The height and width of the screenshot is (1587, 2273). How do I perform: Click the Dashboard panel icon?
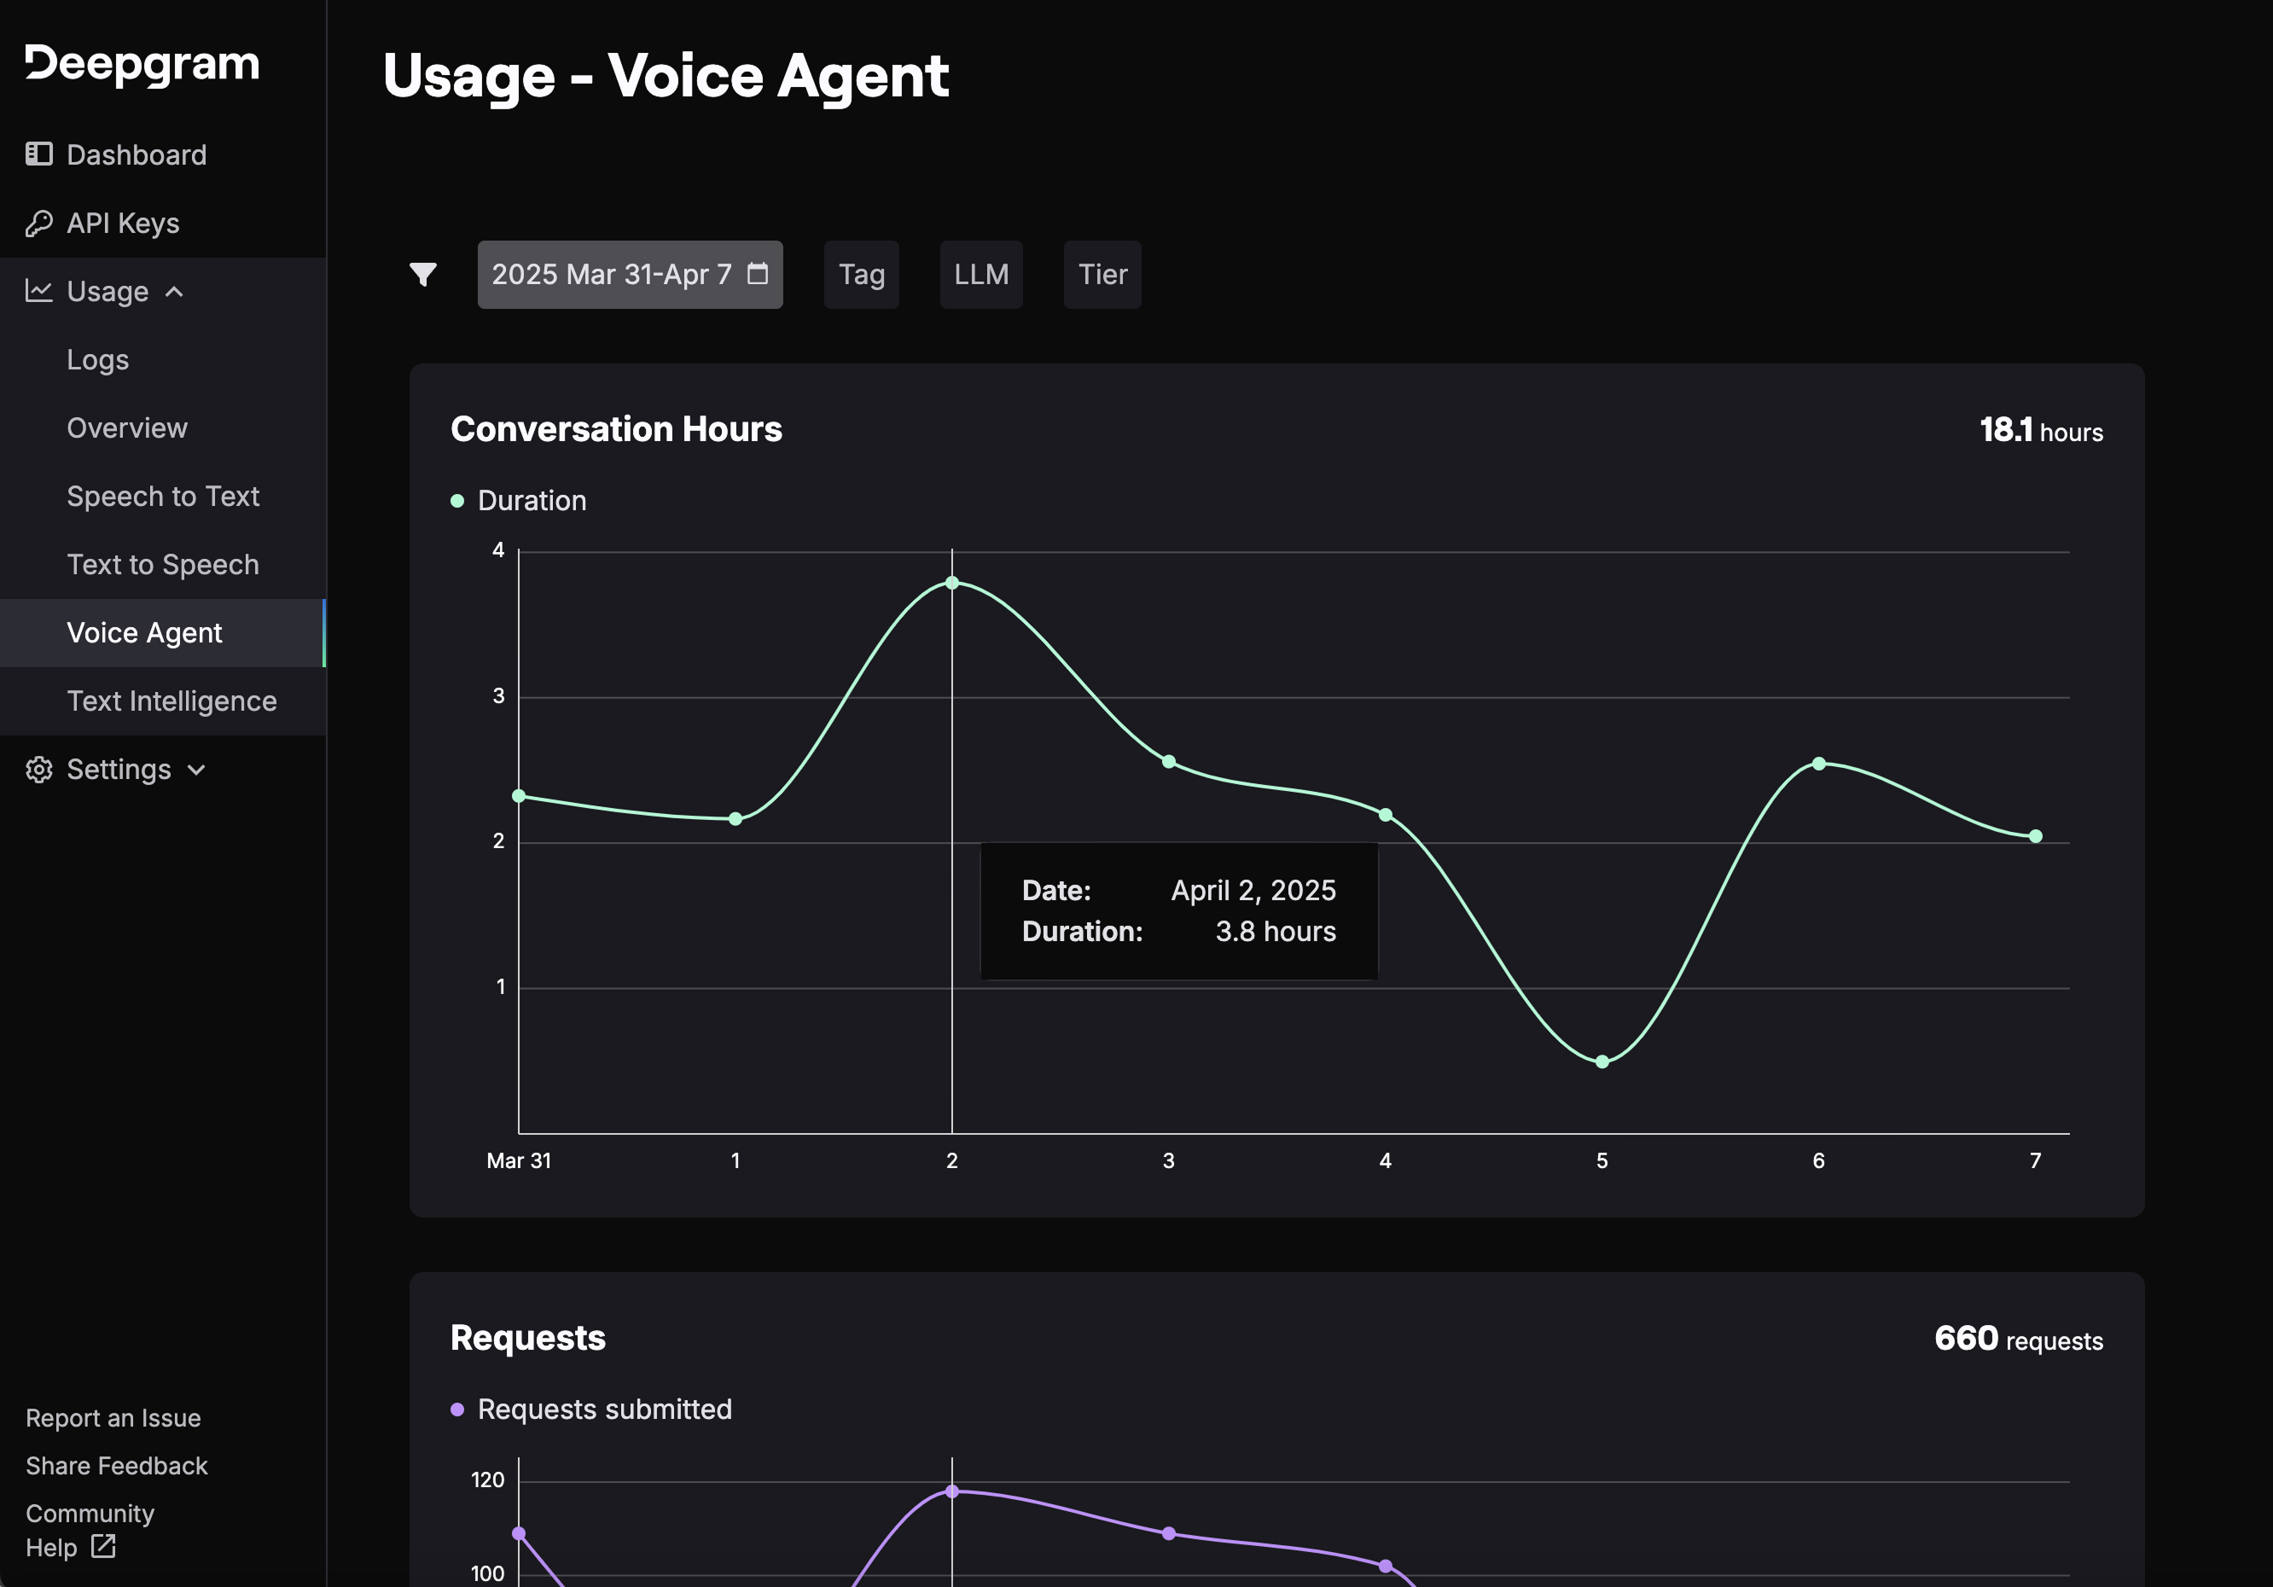tap(38, 154)
